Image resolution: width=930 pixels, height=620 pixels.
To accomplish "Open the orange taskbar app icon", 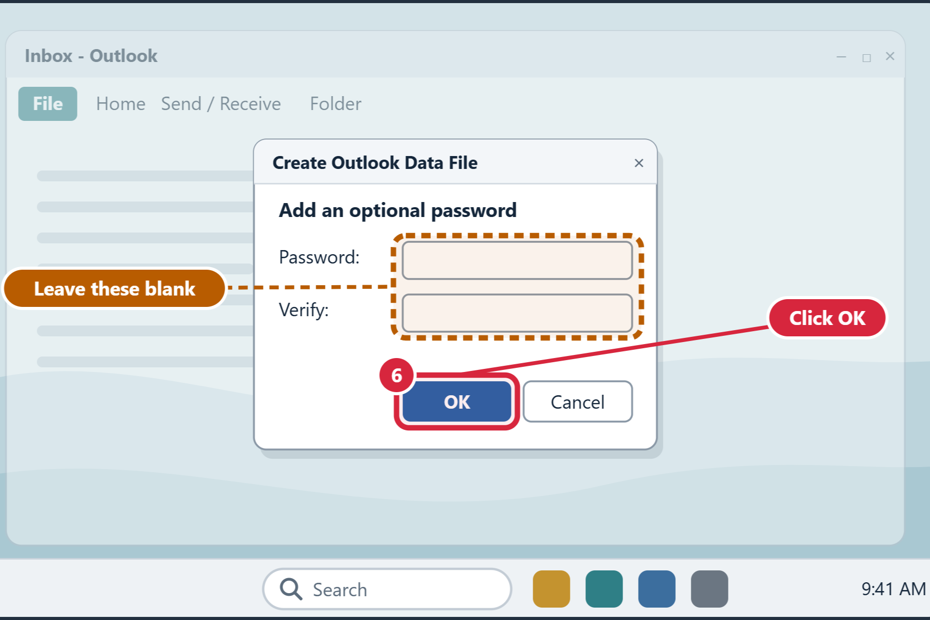I will click(x=551, y=589).
